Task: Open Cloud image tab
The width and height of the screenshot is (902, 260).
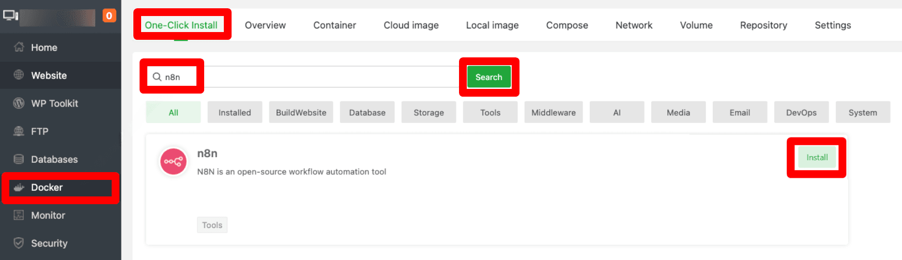Action: [411, 25]
